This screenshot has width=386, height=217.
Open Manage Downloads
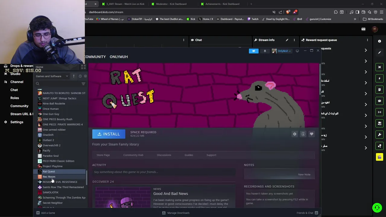pos(176,213)
